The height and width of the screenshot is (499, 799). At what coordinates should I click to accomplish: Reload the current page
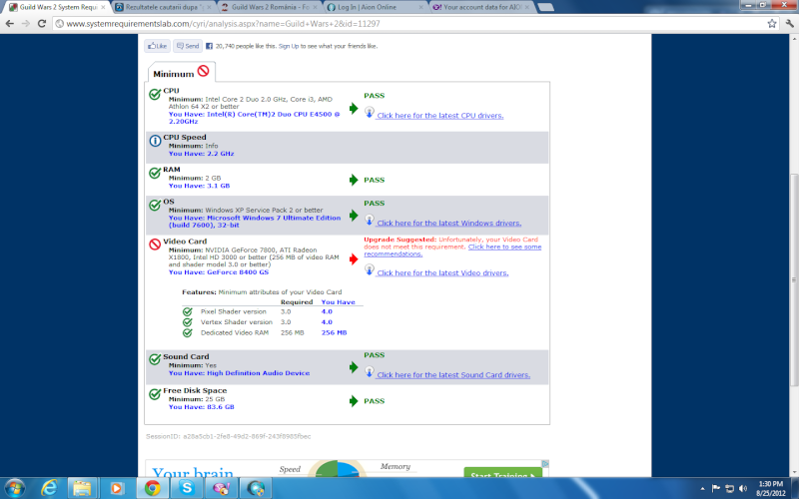42,23
